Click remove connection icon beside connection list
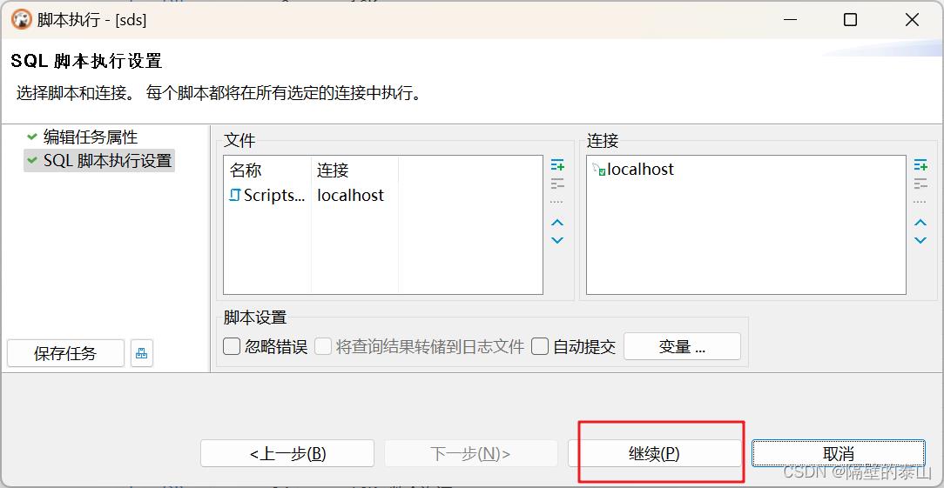944x488 pixels. pos(920,184)
